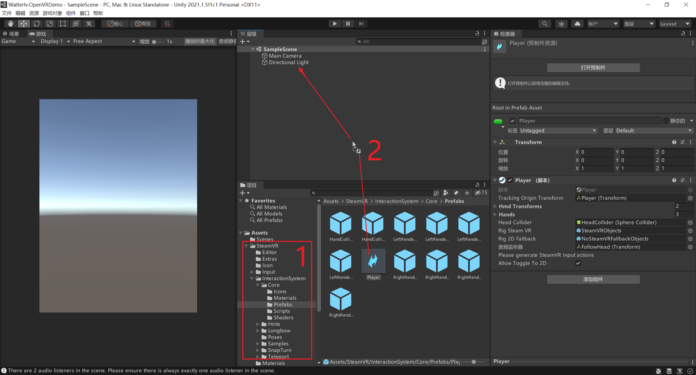Open the Hierarchy scene picker icon
The height and width of the screenshot is (375, 696).
pyautogui.click(x=484, y=42)
